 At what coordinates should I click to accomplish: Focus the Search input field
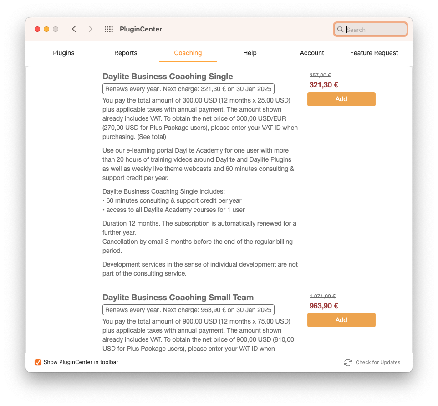(x=371, y=29)
